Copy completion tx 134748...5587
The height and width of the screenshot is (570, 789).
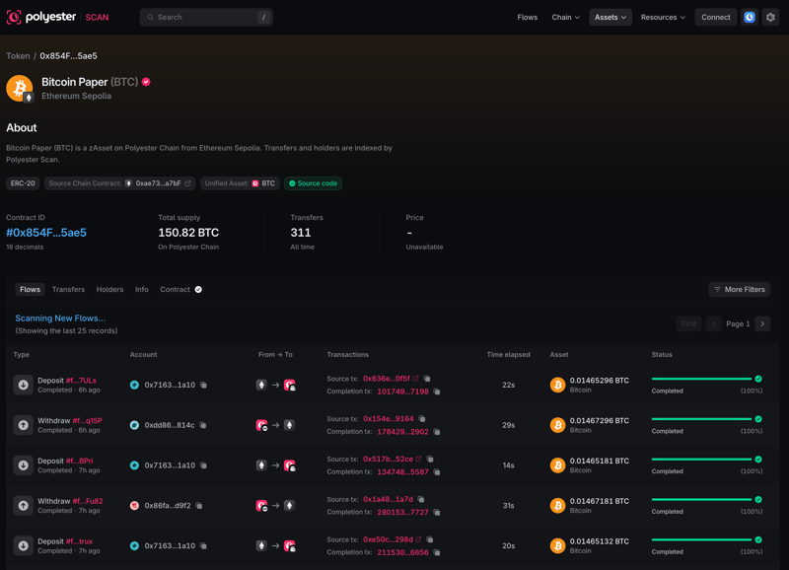pyautogui.click(x=437, y=472)
